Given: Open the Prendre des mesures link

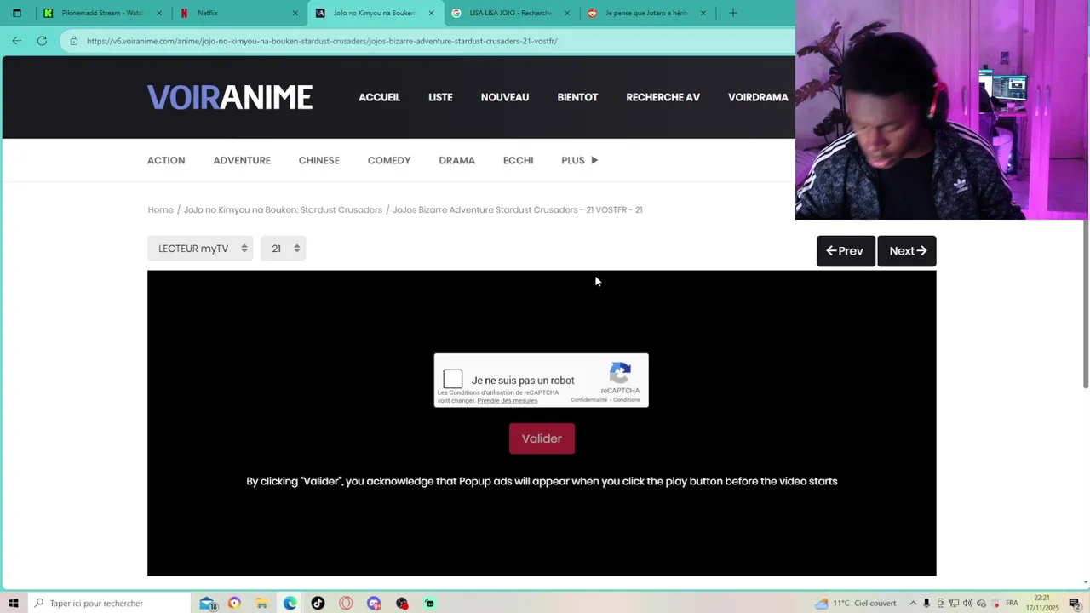Looking at the screenshot, I should (508, 401).
